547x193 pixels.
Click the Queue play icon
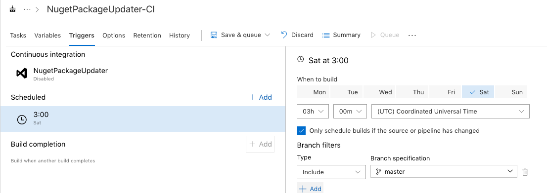(373, 35)
